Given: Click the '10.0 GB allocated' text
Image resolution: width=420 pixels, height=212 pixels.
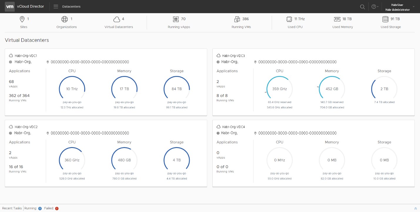Looking at the screenshot, I should (x=384, y=179).
